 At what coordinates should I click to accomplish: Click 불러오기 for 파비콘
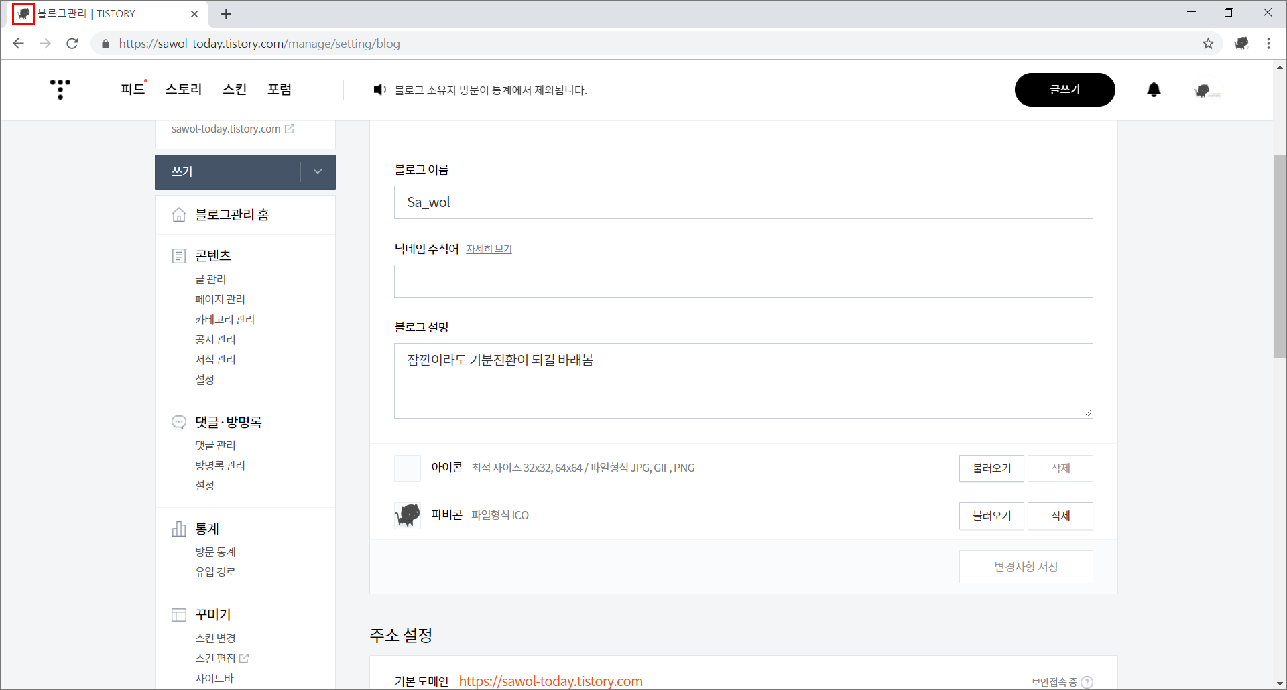(x=991, y=516)
